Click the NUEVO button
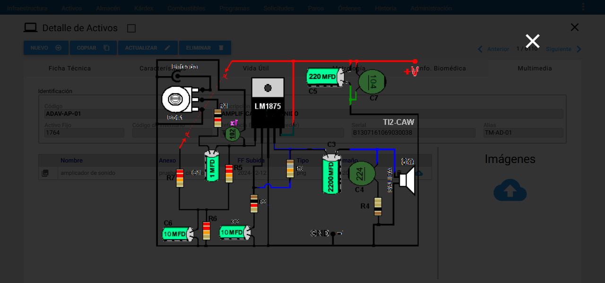This screenshot has height=283, width=605. pos(46,48)
